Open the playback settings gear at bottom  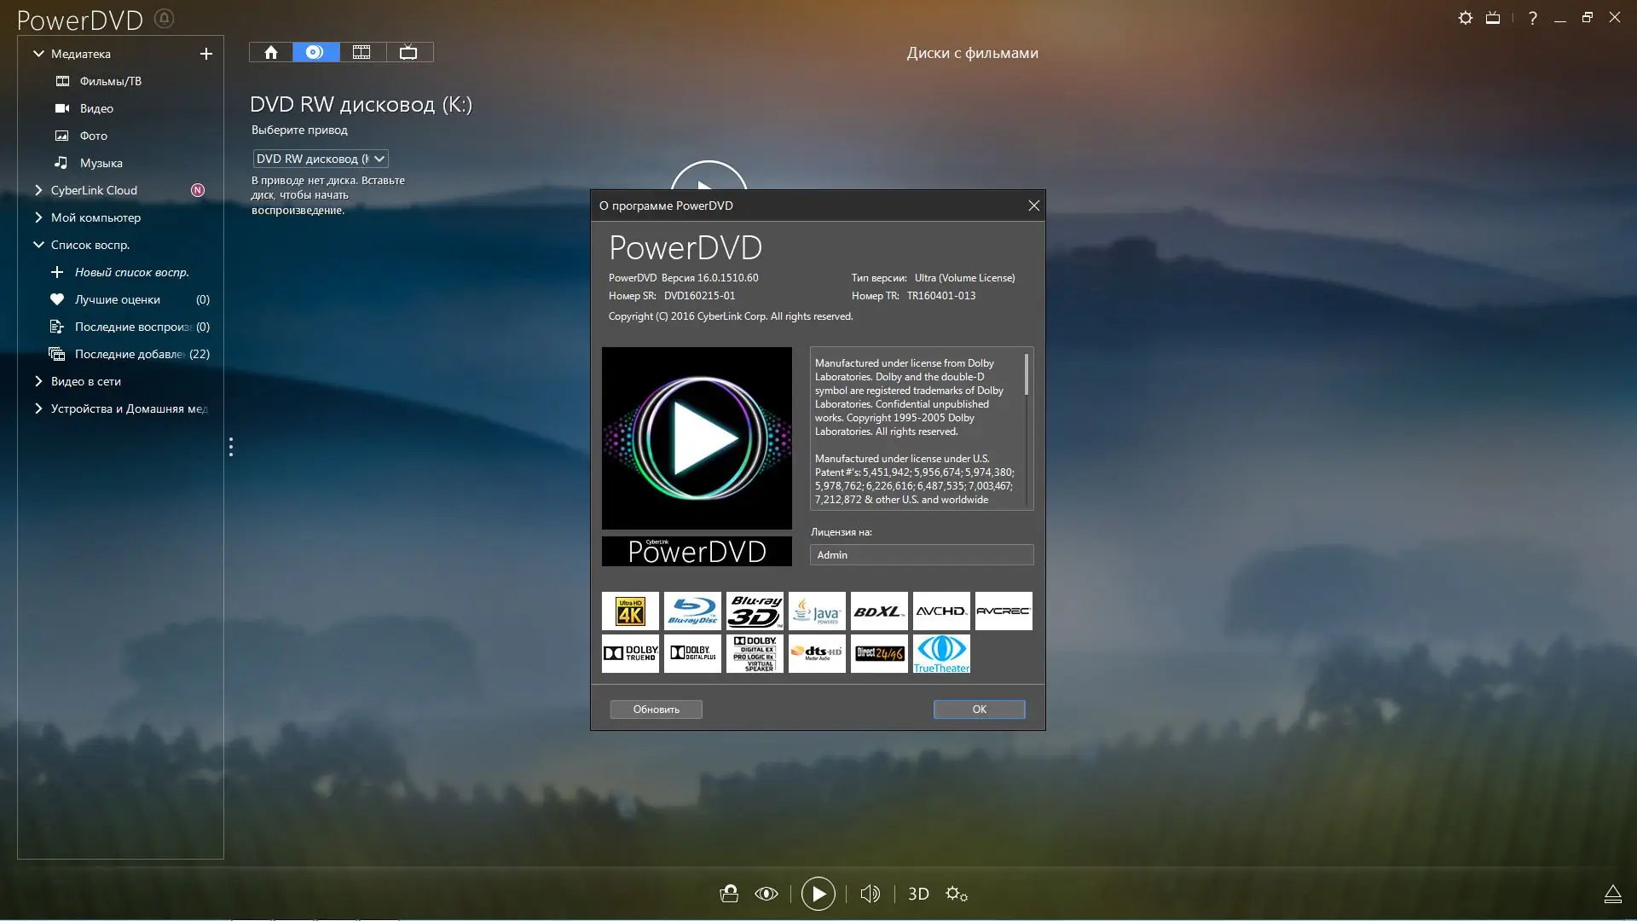click(x=956, y=894)
